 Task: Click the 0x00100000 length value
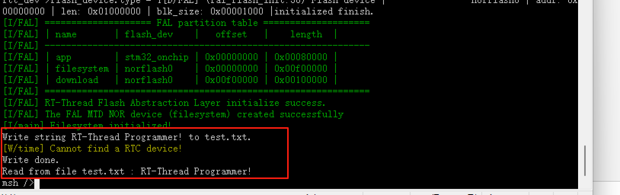pyautogui.click(x=300, y=80)
